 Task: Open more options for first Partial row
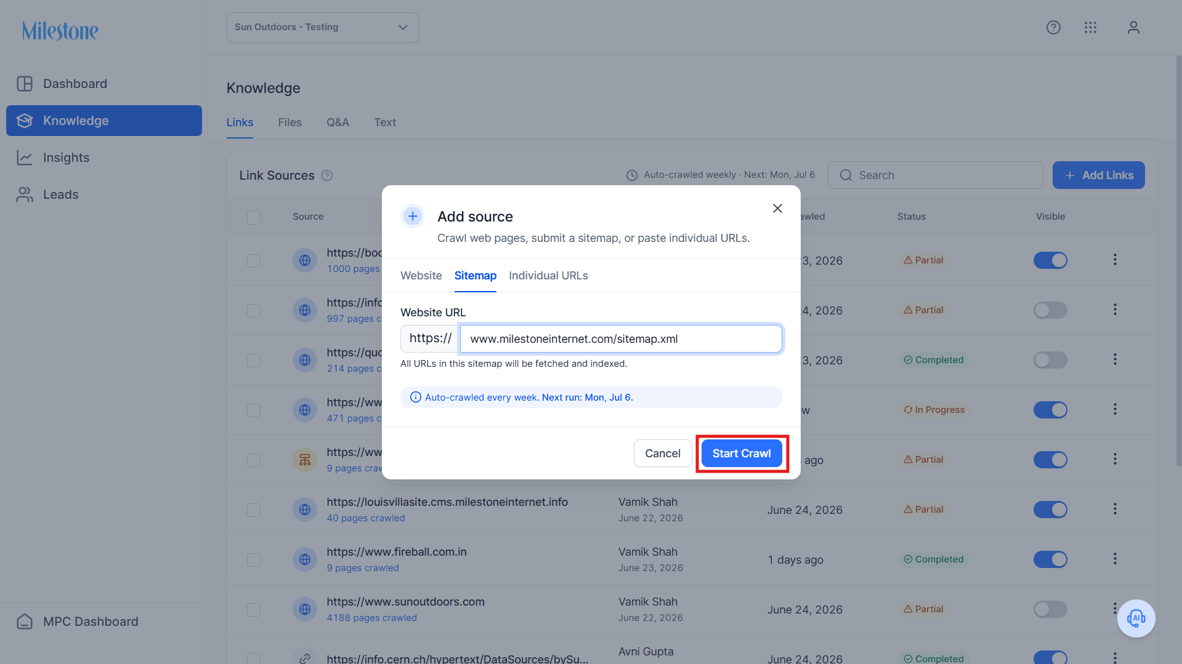coord(1115,260)
